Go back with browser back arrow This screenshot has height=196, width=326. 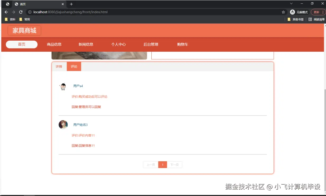click(6, 12)
